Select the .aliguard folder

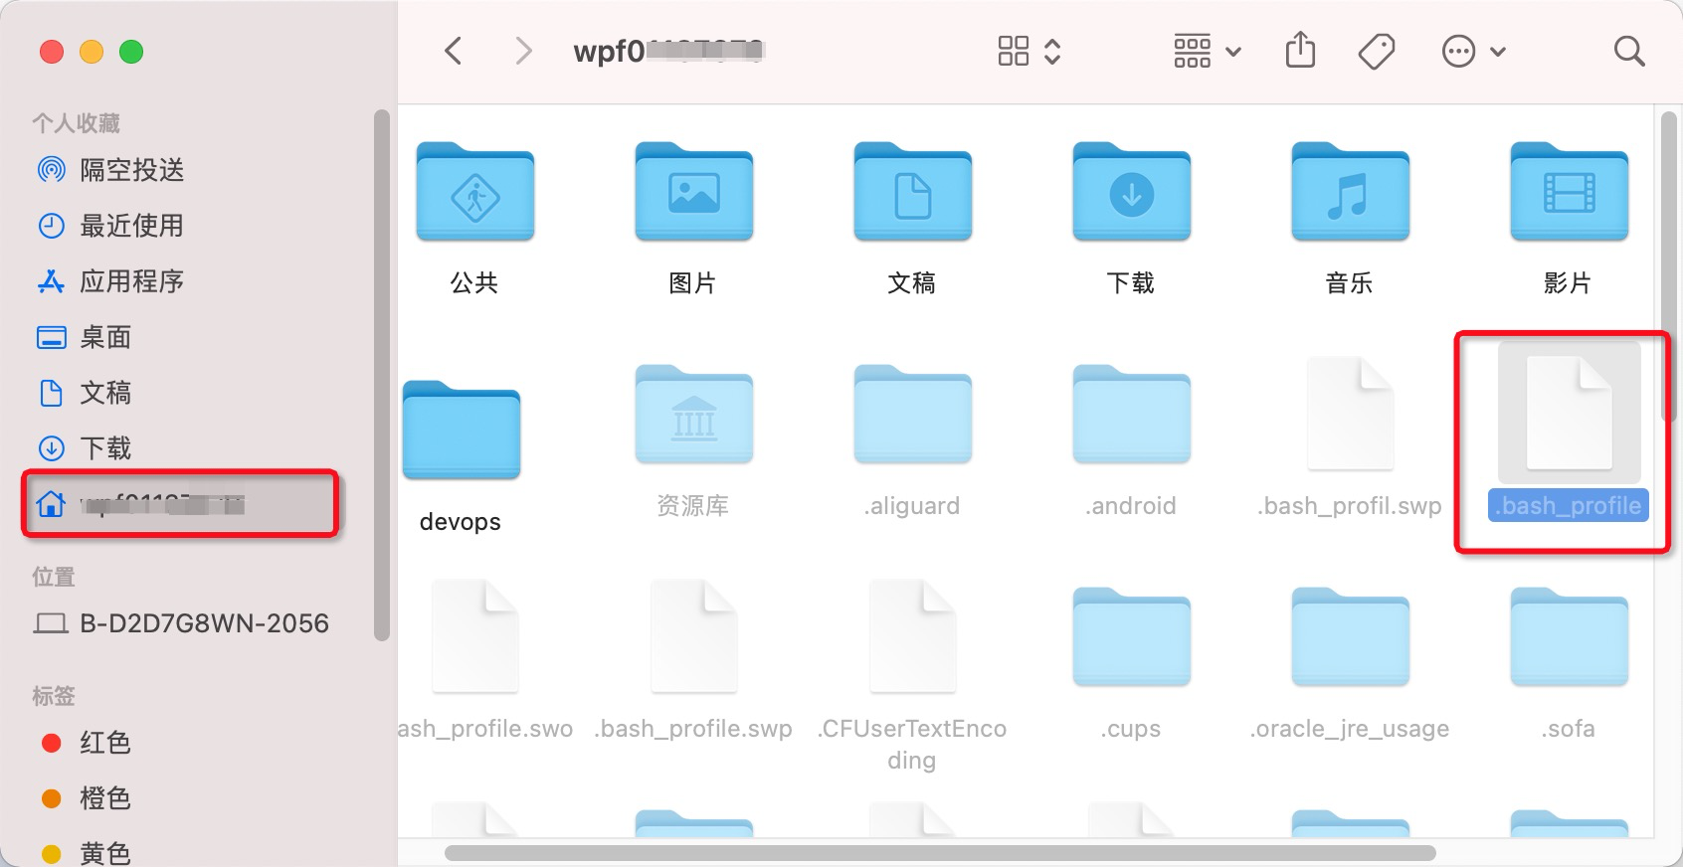(912, 415)
